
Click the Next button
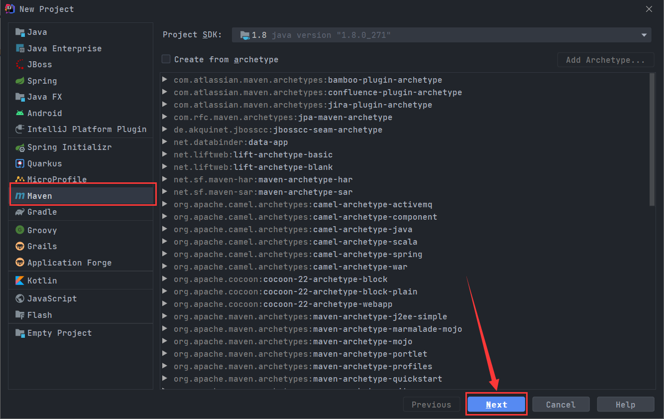(x=496, y=405)
